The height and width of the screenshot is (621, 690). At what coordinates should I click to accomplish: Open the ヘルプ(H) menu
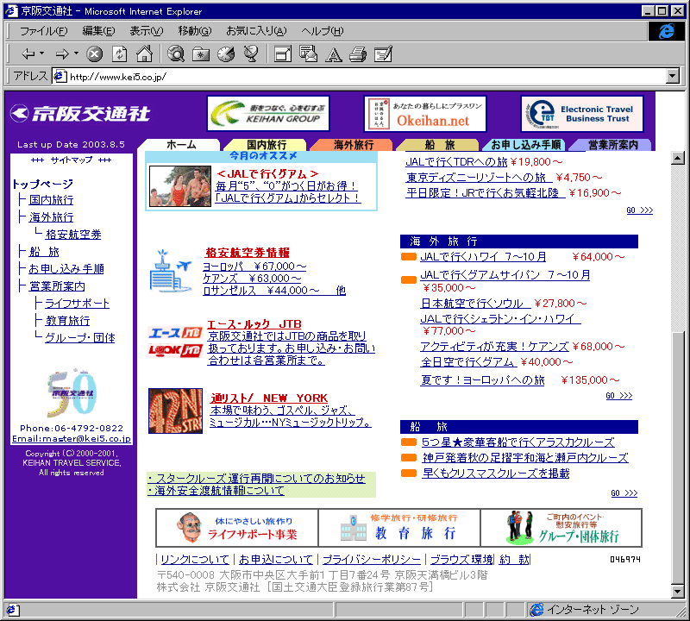322,31
